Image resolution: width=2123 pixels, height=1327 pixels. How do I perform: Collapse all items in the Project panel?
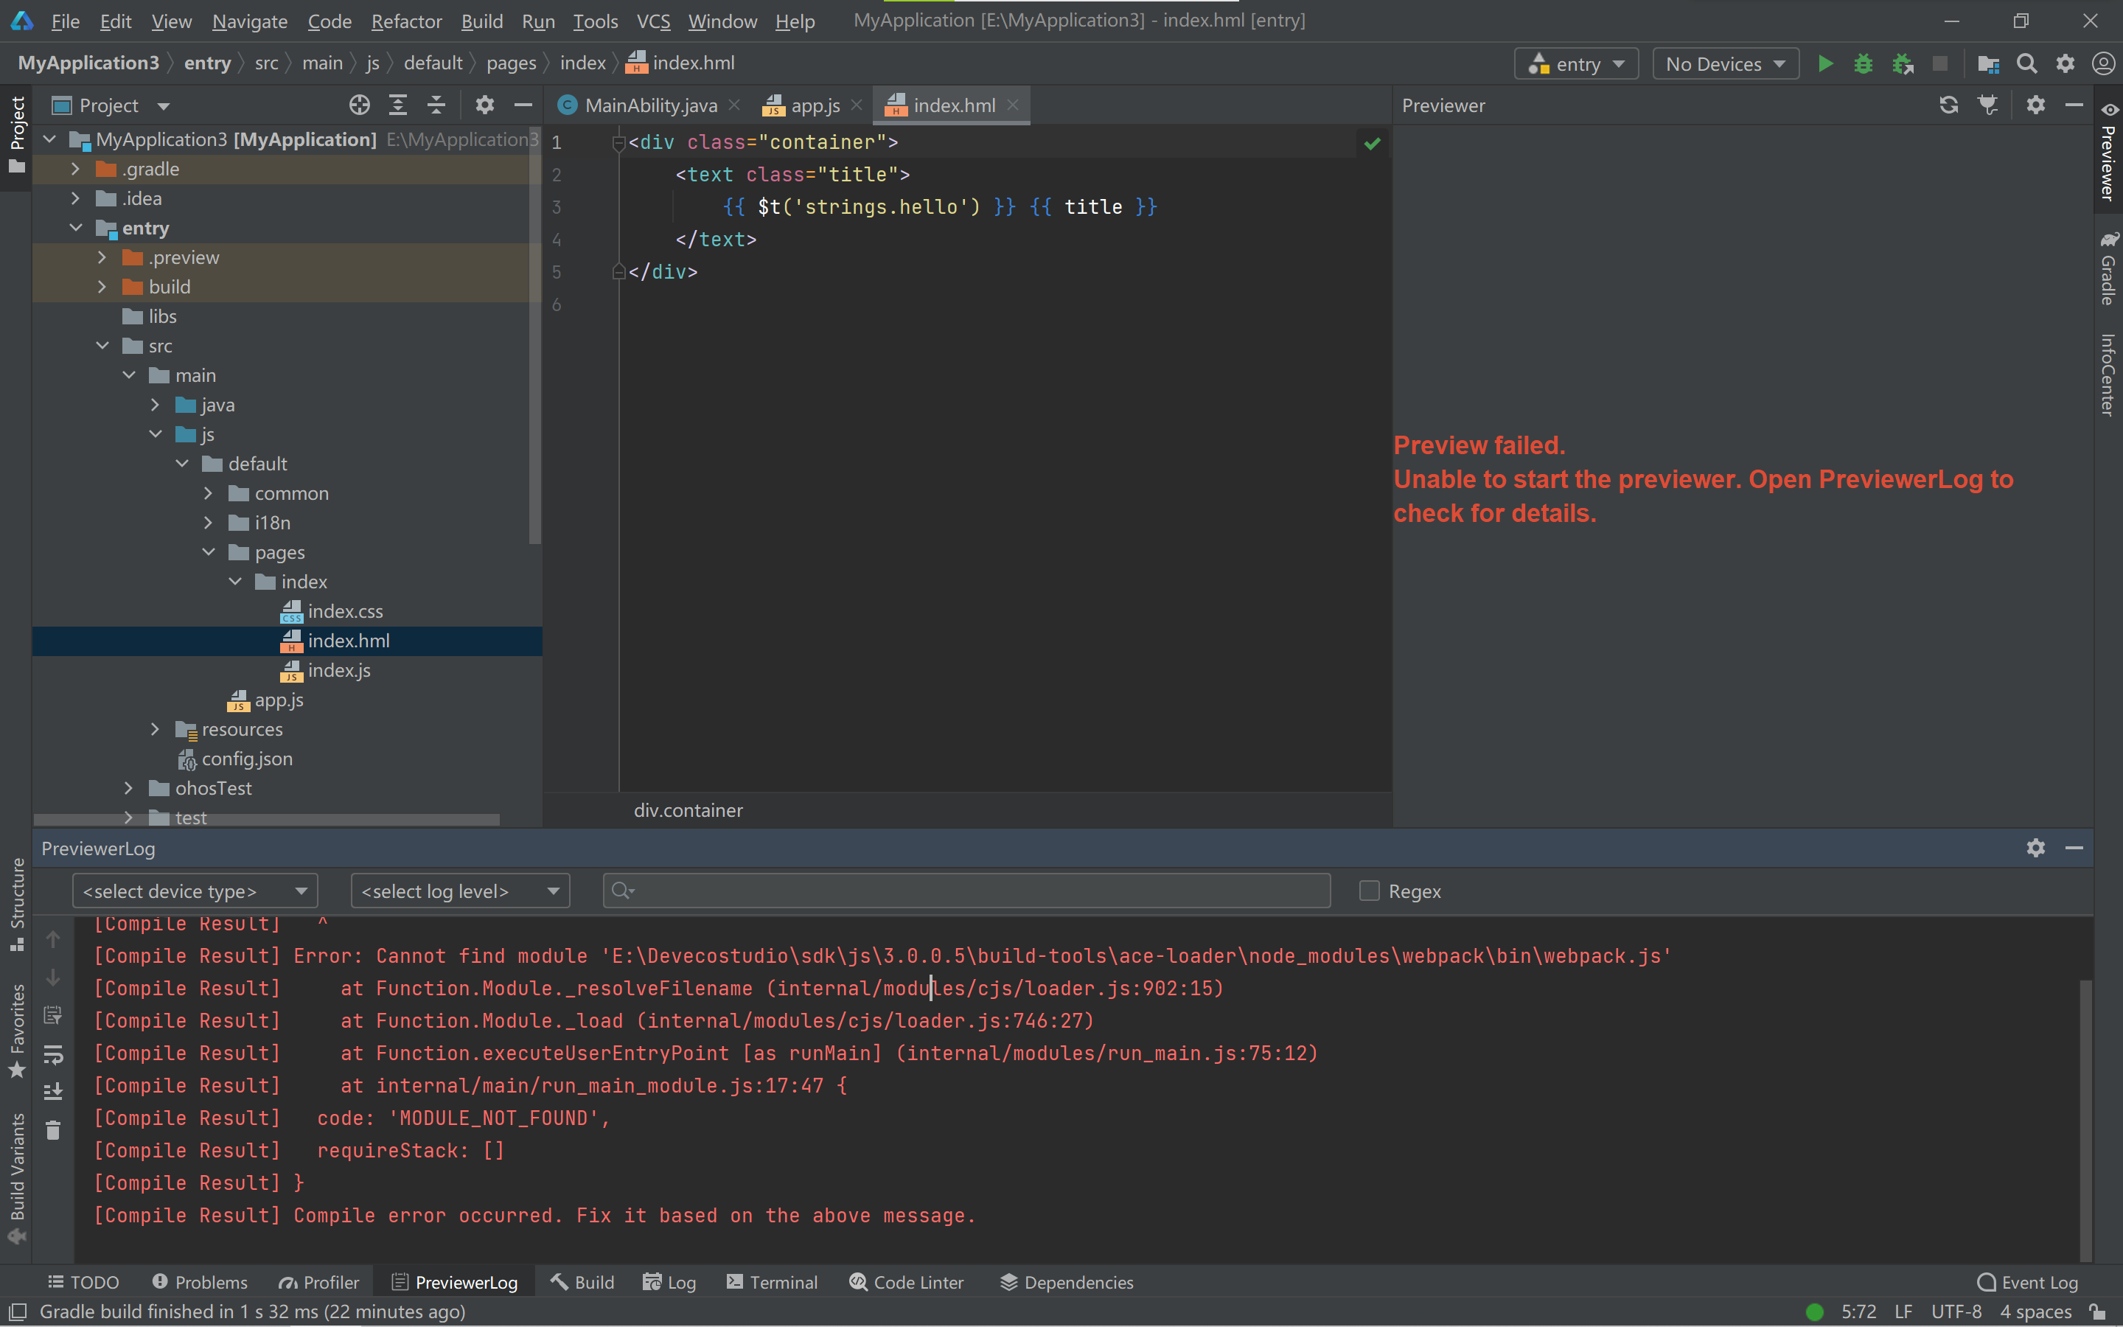[436, 105]
